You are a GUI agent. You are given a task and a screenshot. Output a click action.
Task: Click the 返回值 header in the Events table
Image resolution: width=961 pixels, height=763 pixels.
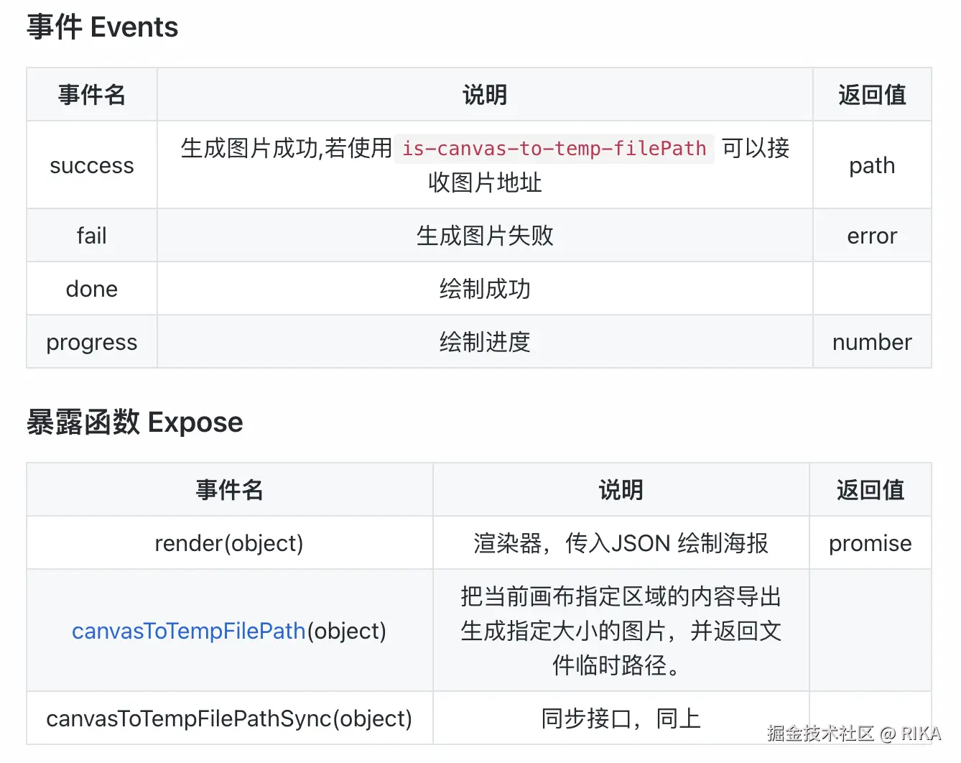point(872,95)
